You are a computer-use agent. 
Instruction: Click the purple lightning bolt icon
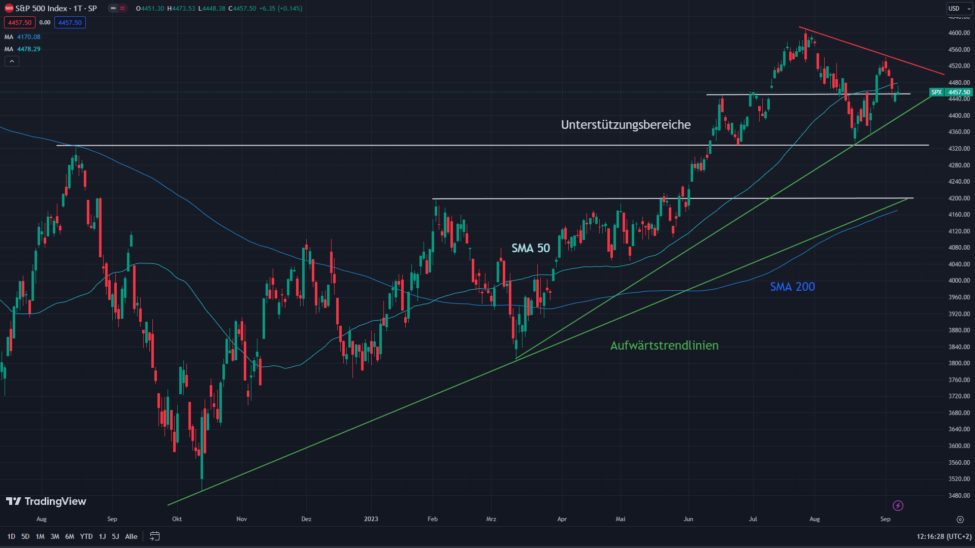coord(898,505)
